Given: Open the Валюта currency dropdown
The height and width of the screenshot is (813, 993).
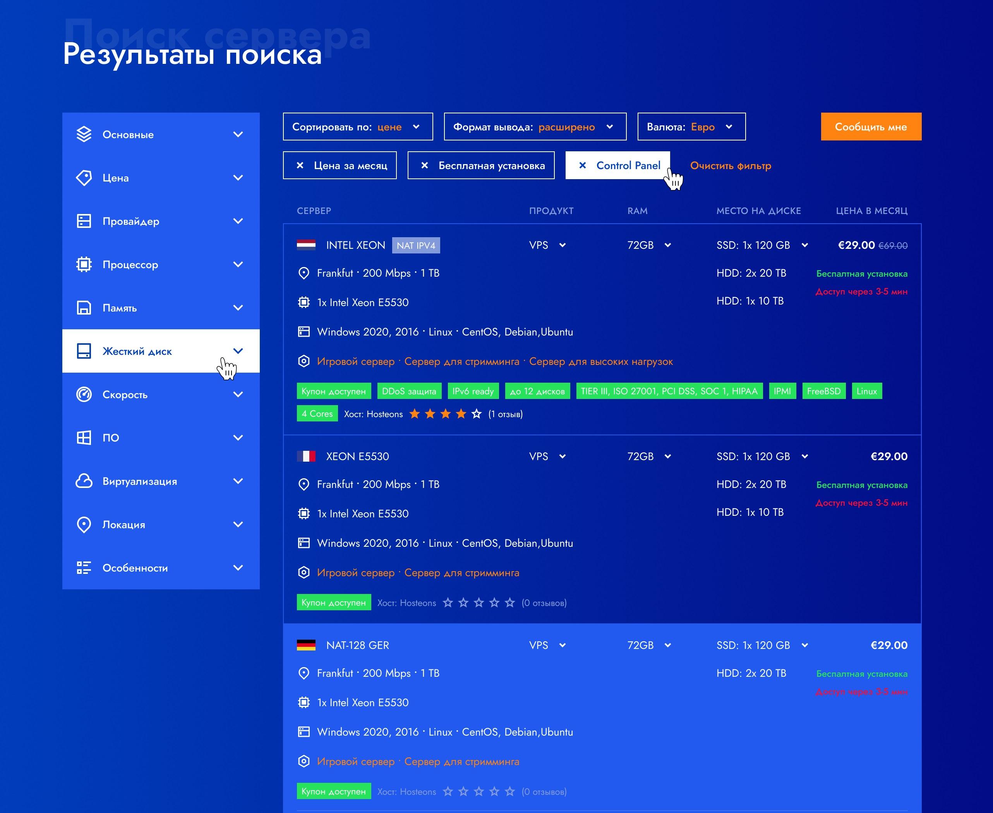Looking at the screenshot, I should [691, 127].
